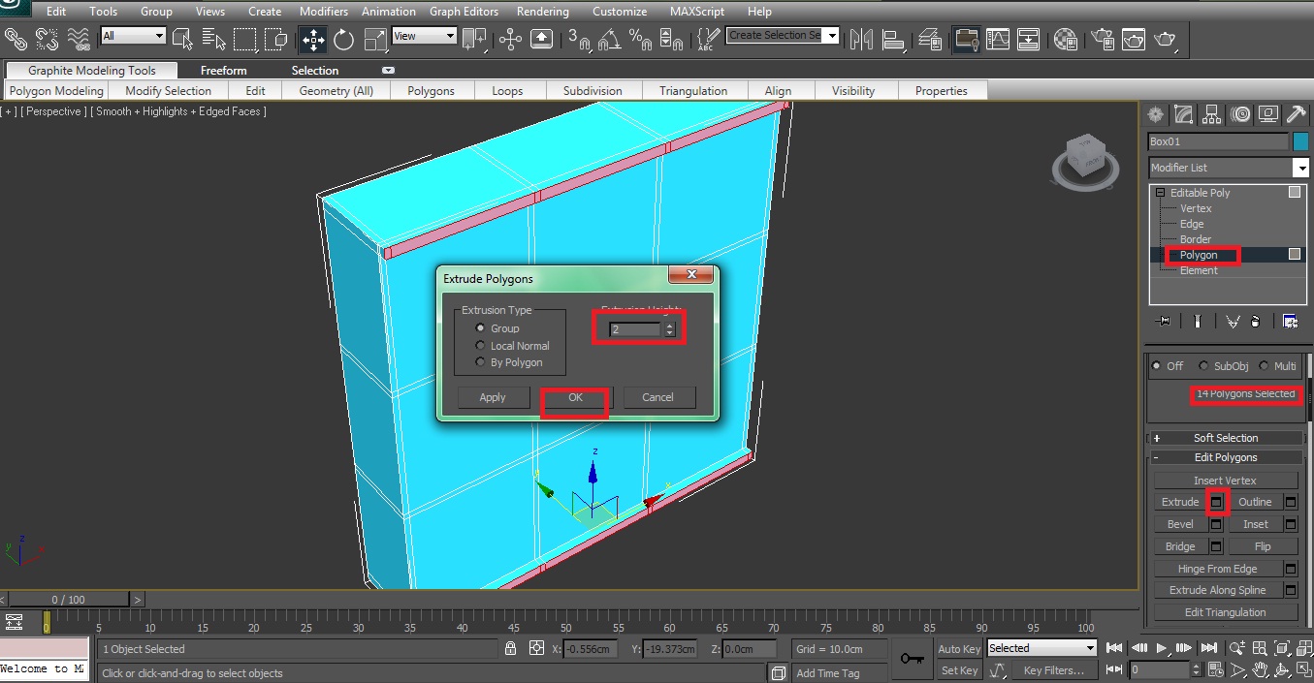
Task: Expand the Soft Selection rollout
Action: coord(1225,437)
